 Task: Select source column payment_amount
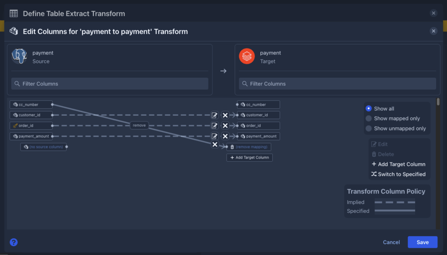coord(31,136)
